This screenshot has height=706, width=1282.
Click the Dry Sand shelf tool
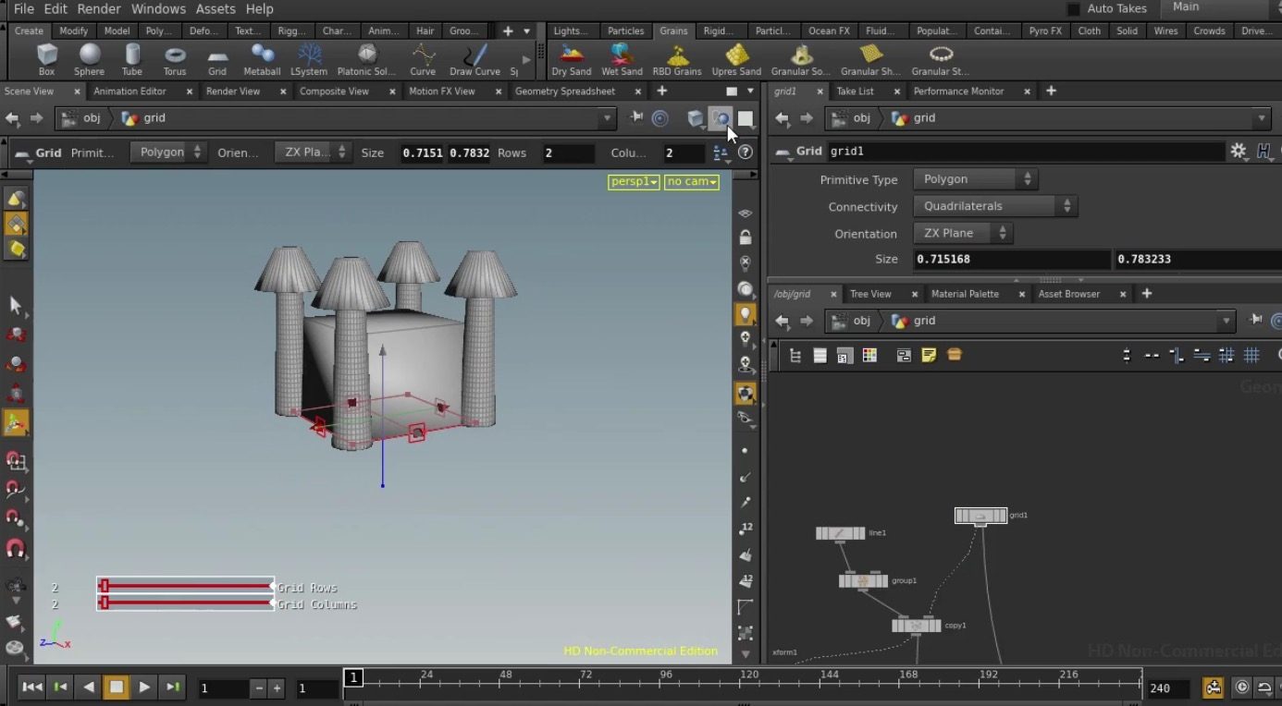point(572,59)
